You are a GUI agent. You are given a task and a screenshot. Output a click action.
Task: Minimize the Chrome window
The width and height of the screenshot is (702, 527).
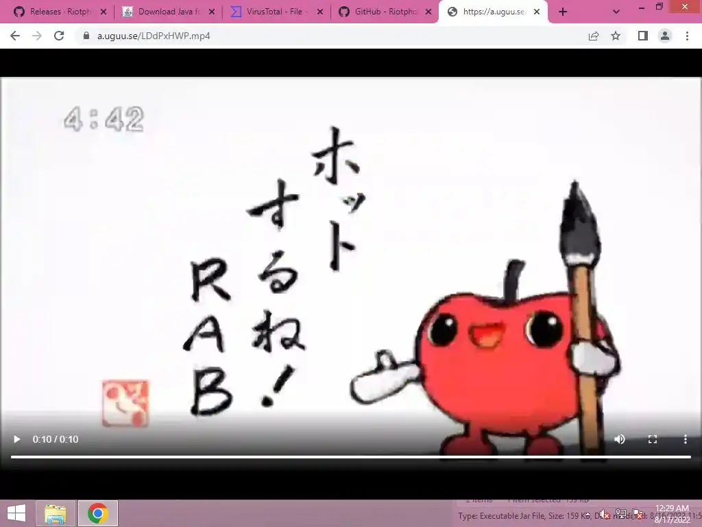pyautogui.click(x=642, y=7)
